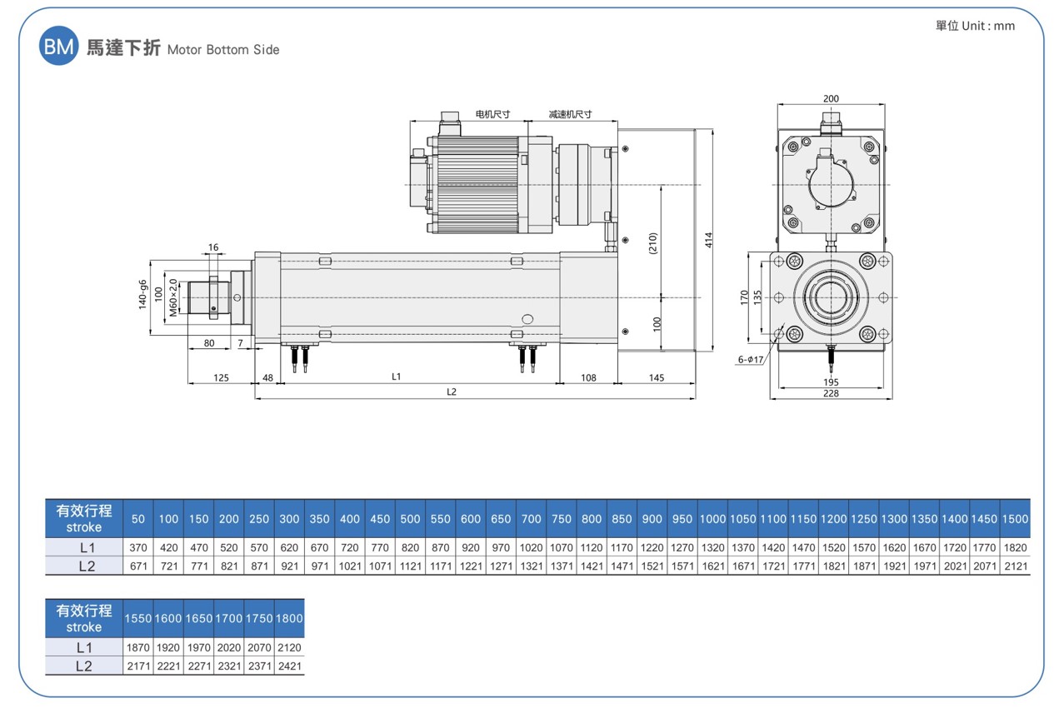Image resolution: width=1059 pixels, height=708 pixels.
Task: Click the '單位 Unit : mm' note
Action: 975,26
